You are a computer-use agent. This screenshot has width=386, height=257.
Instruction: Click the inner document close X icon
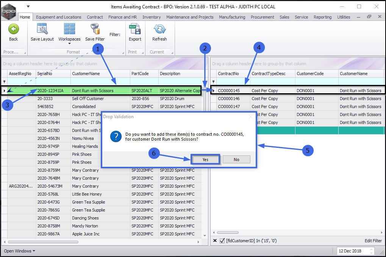pos(380,17)
